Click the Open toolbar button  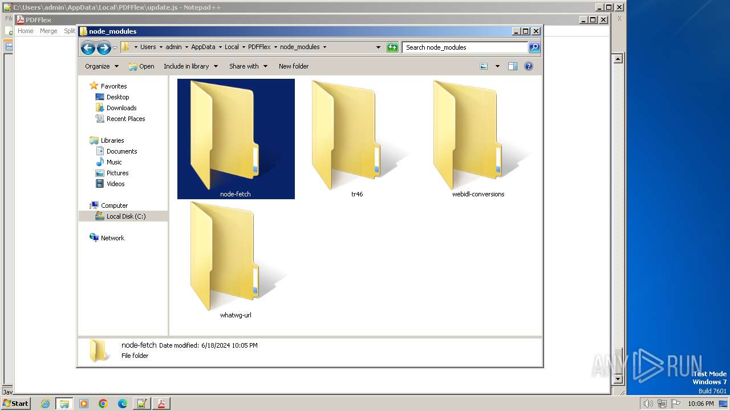(141, 66)
